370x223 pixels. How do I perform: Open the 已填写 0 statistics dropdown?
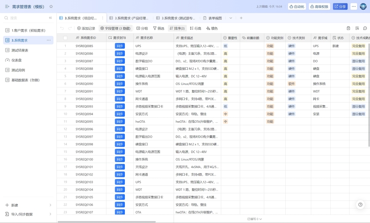[x=254, y=219]
